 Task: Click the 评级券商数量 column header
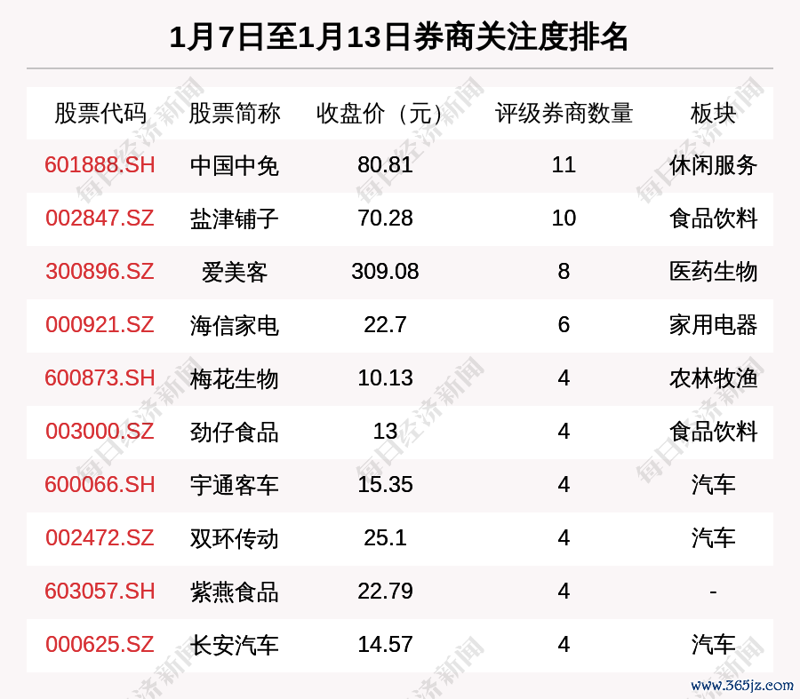[564, 113]
